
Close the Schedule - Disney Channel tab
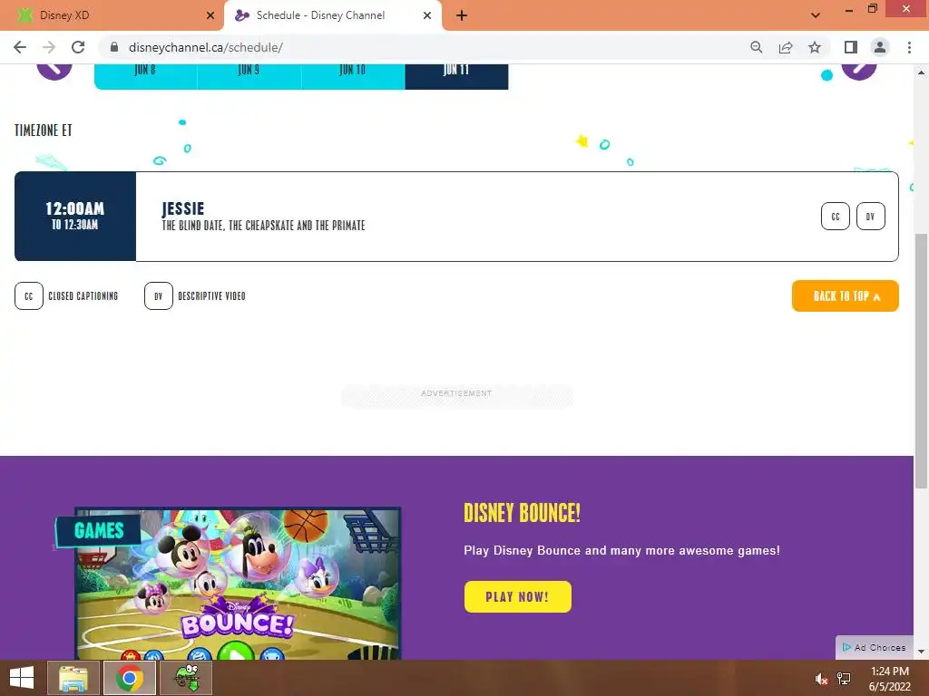coord(427,15)
